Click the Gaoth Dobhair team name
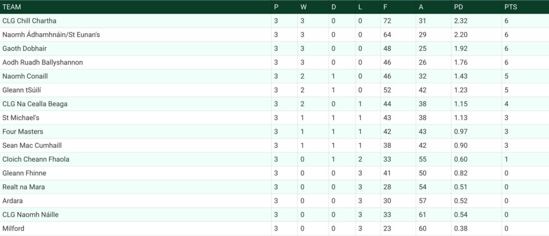Image resolution: width=549 pixels, height=236 pixels. click(25, 49)
